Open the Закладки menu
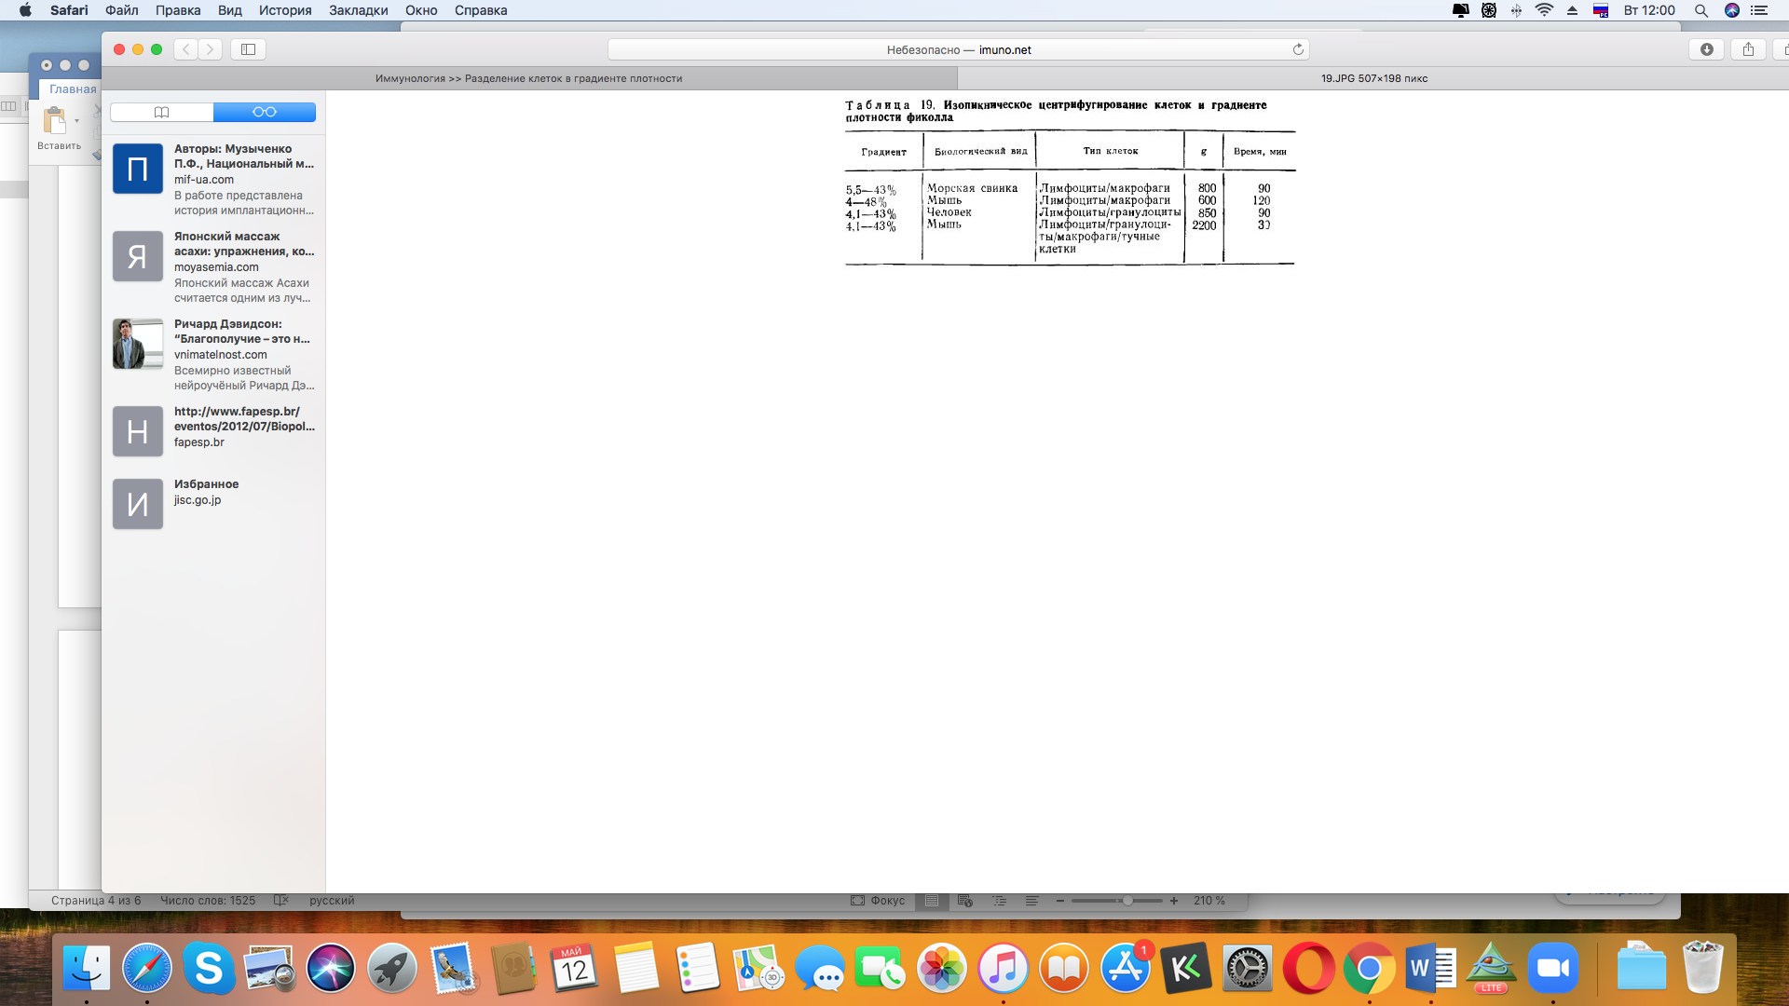The height and width of the screenshot is (1006, 1789). 358,10
